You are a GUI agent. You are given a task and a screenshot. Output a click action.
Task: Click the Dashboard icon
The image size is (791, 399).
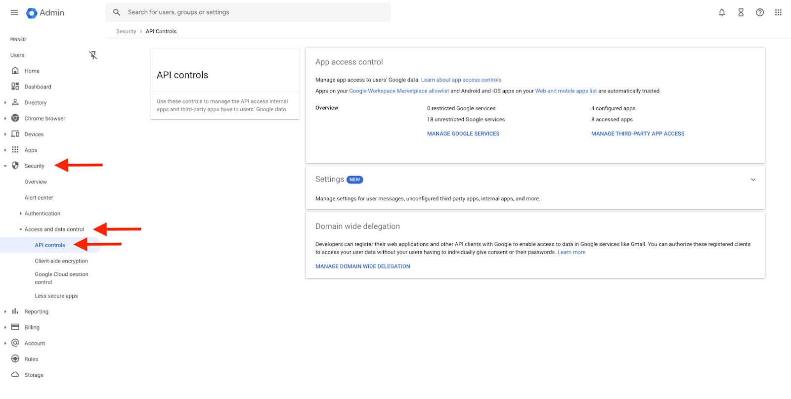tap(15, 87)
